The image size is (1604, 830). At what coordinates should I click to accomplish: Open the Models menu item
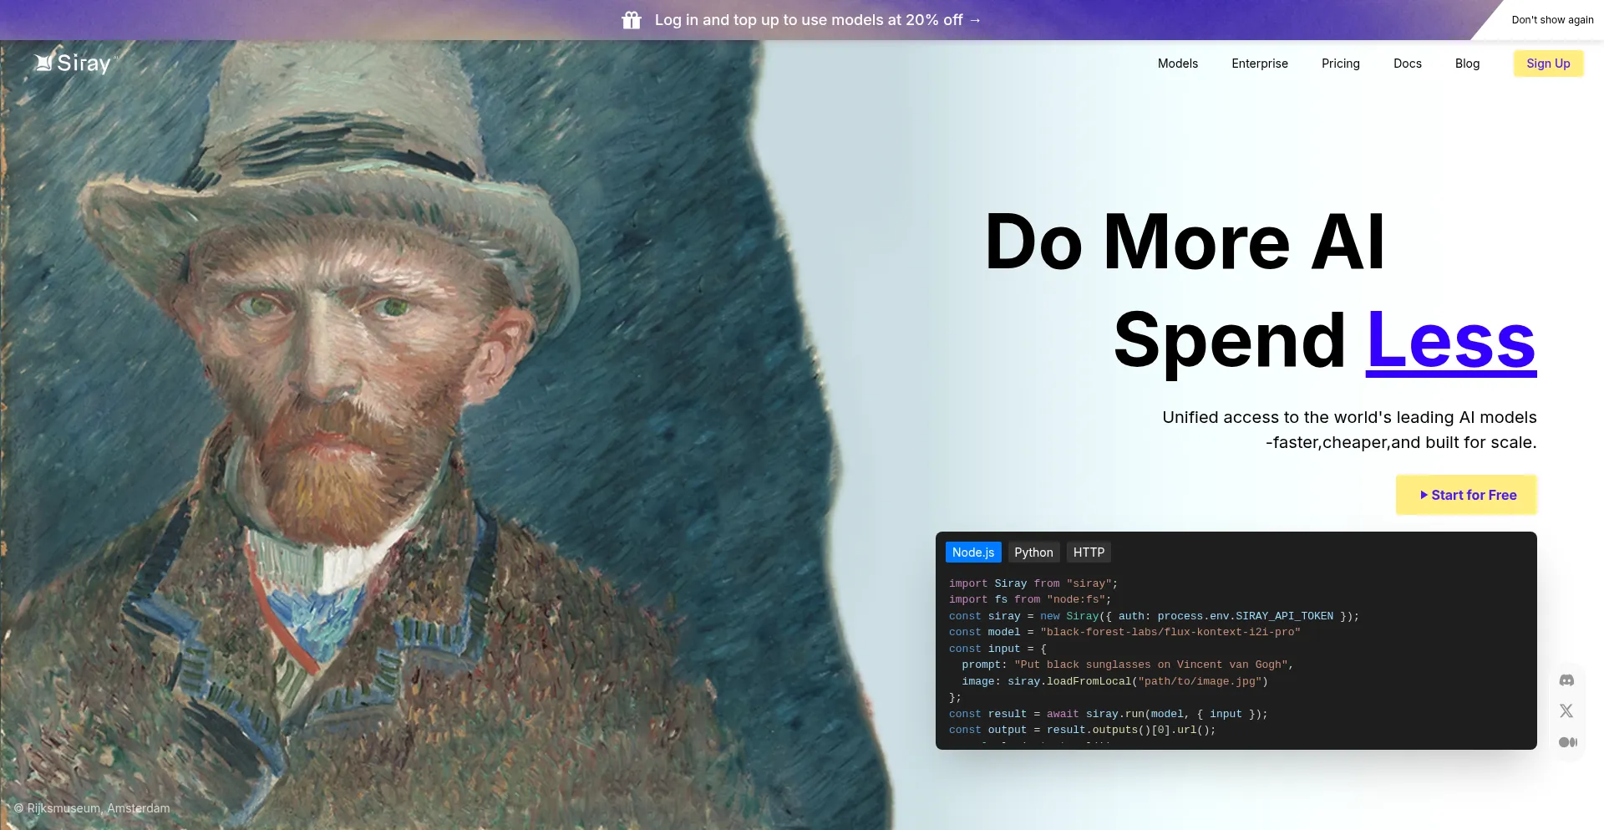pyautogui.click(x=1178, y=64)
